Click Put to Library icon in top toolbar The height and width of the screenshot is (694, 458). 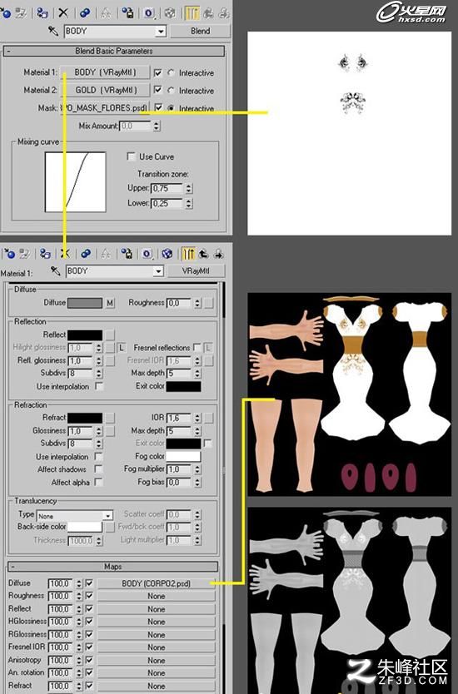127,13
